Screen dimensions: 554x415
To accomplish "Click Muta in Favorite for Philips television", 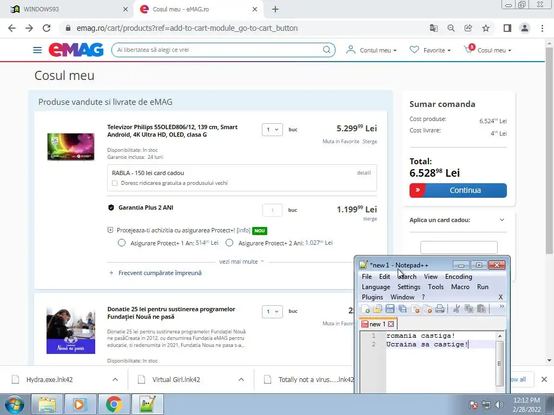I will click(341, 142).
